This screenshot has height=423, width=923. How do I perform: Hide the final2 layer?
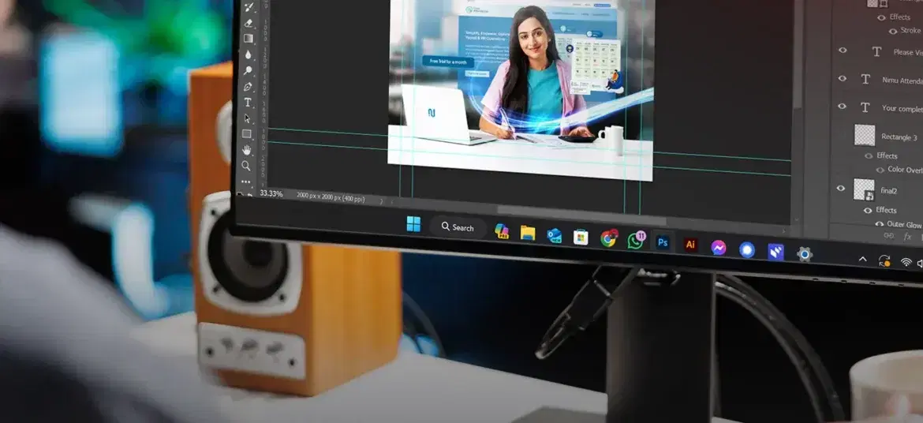[x=841, y=189]
